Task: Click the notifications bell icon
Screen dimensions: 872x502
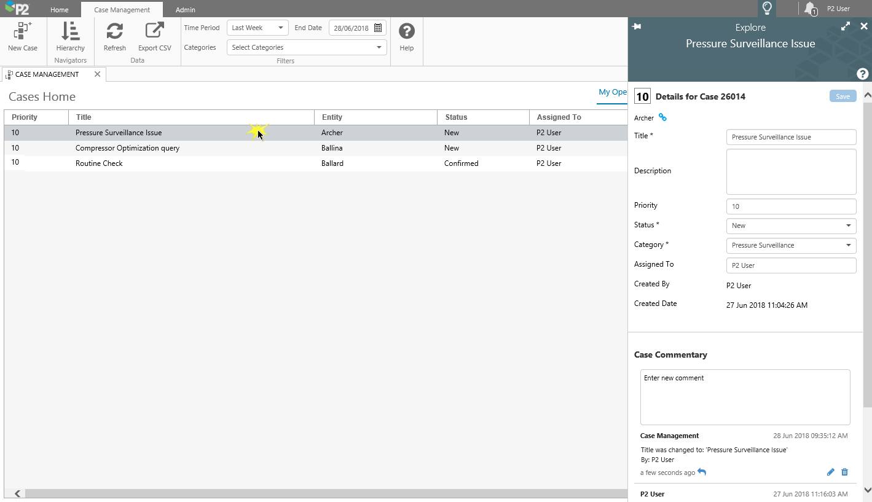Action: (810, 9)
